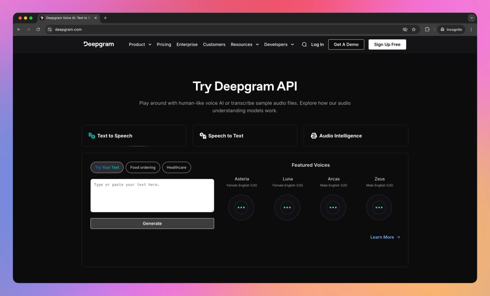Play the Luna voice sample
The height and width of the screenshot is (296, 490).
(287, 208)
